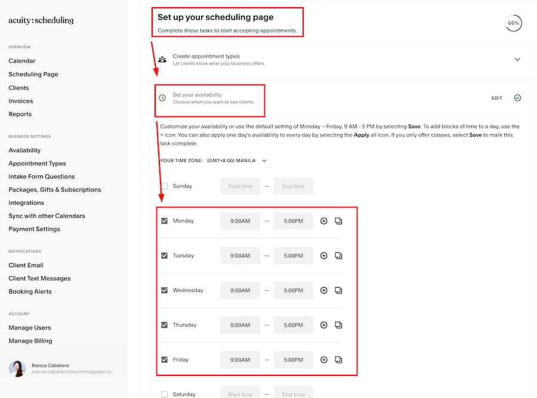The height and width of the screenshot is (398, 537).
Task: Add a time block to Tuesday
Action: coord(324,255)
